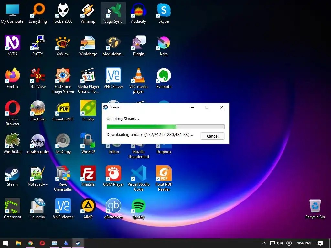This screenshot has height=248, width=331.
Task: Open File Explorer from taskbar
Action: pyautogui.click(x=18, y=243)
